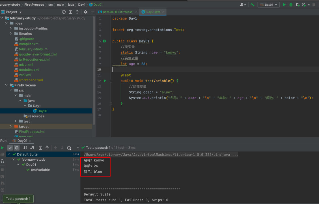Click the java breadcrumb item
The height and width of the screenshot is (204, 319).
coord(71,5)
